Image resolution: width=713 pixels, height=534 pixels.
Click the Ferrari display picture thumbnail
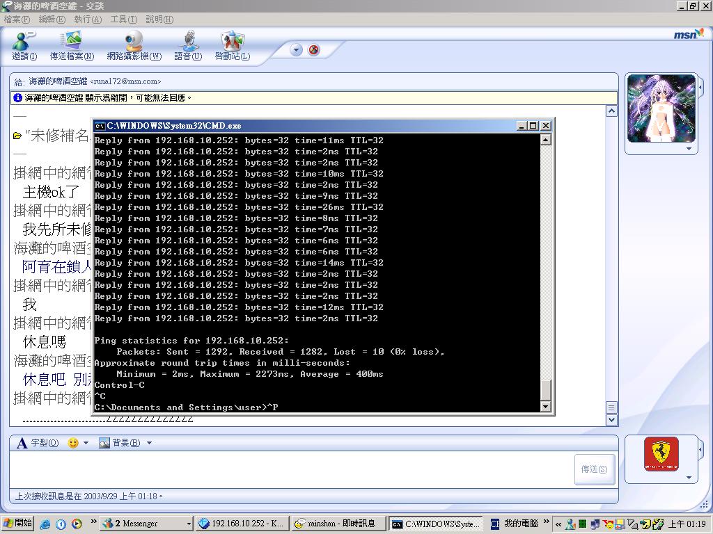coord(661,454)
